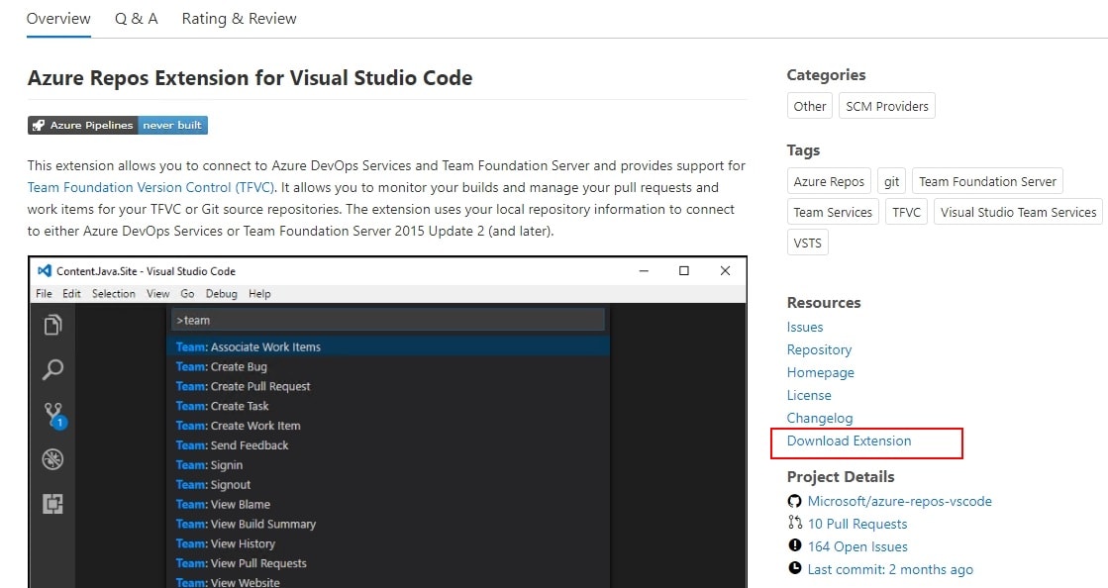Image resolution: width=1108 pixels, height=588 pixels.
Task: Open the Source Control icon with badge
Action: point(53,415)
